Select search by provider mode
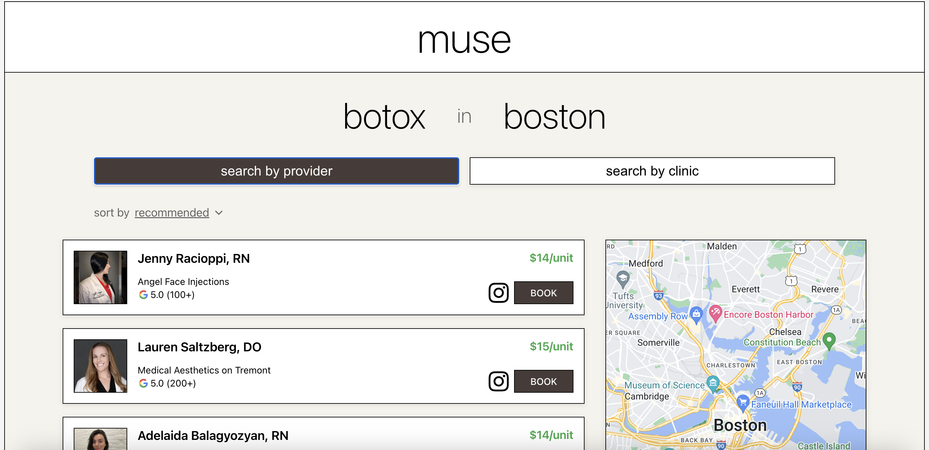The width and height of the screenshot is (929, 450). click(276, 171)
